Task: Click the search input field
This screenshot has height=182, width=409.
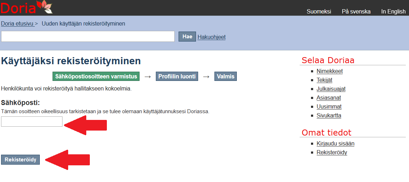Action: point(88,37)
